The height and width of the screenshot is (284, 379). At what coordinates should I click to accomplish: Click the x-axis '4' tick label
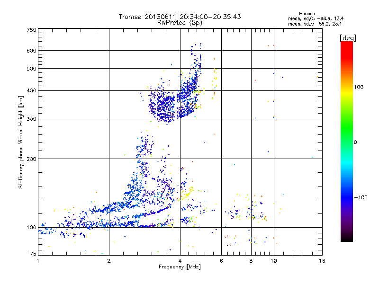[180, 261]
